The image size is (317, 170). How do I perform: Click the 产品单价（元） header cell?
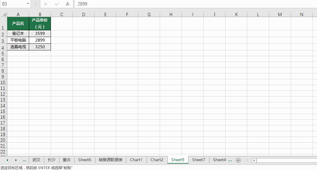[40, 23]
